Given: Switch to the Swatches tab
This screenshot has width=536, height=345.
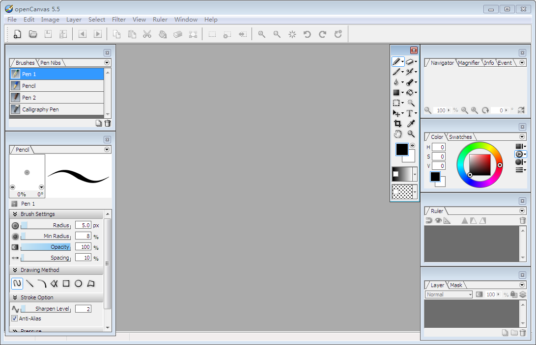Looking at the screenshot, I should tap(460, 137).
